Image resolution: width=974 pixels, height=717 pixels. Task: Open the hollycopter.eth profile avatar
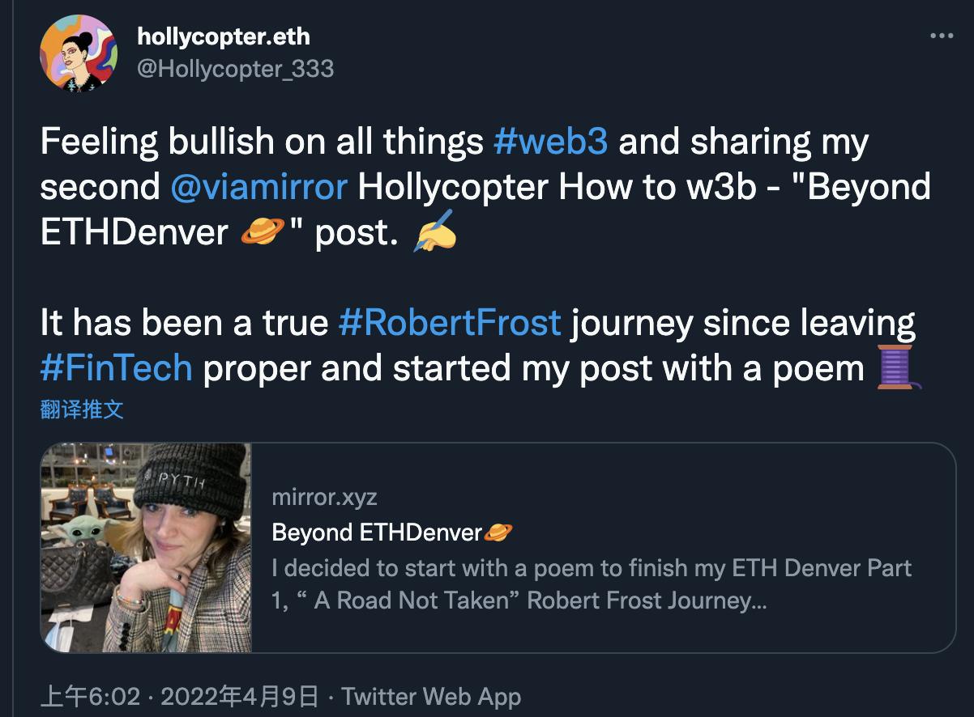coord(79,53)
